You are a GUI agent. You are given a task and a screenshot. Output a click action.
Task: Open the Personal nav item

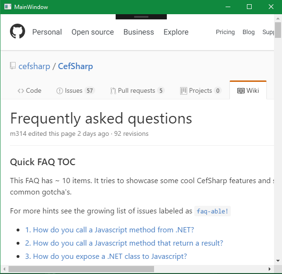[x=47, y=32]
